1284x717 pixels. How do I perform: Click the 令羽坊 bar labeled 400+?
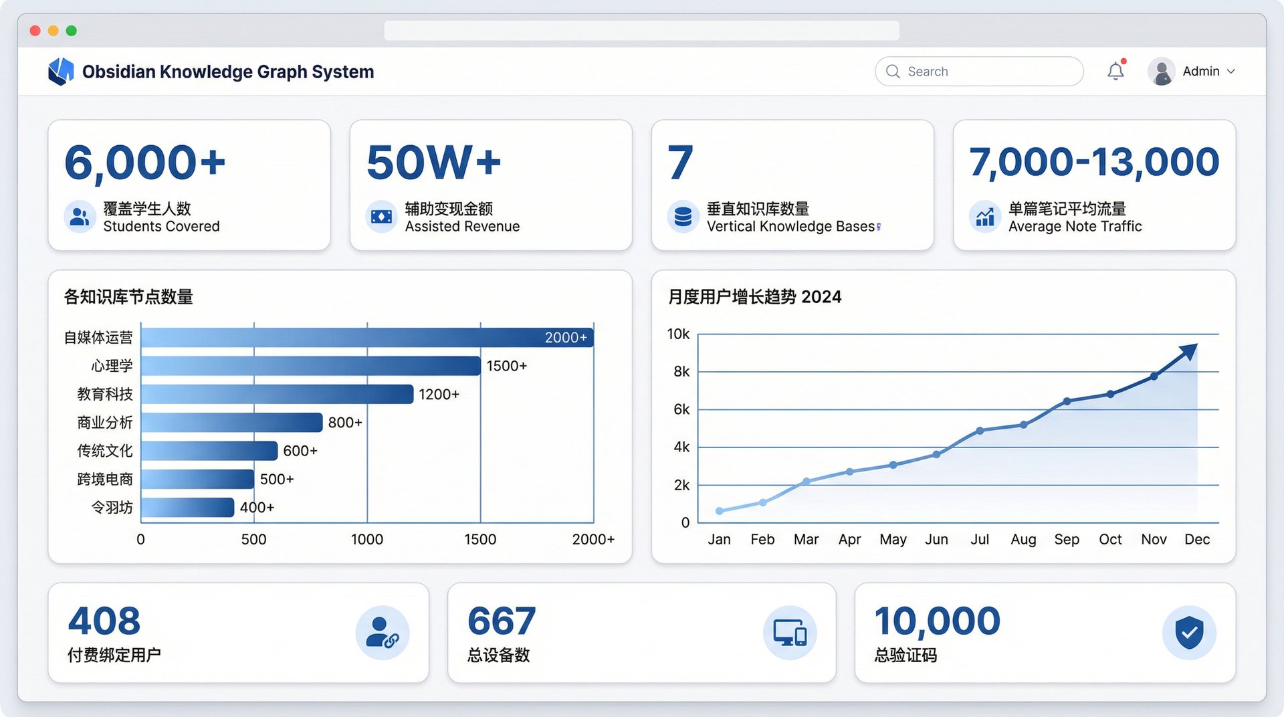point(187,508)
